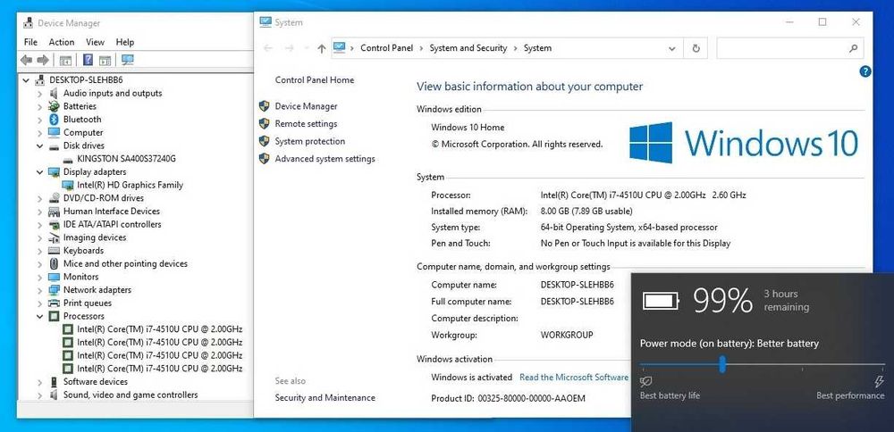
Task: Open the address bar history dropdown
Action: click(671, 48)
